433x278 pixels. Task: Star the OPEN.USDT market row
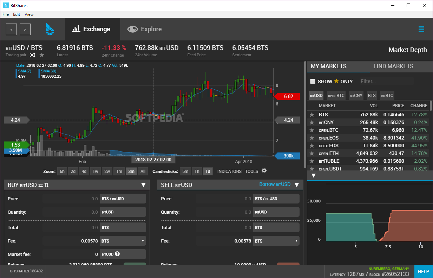pyautogui.click(x=311, y=169)
